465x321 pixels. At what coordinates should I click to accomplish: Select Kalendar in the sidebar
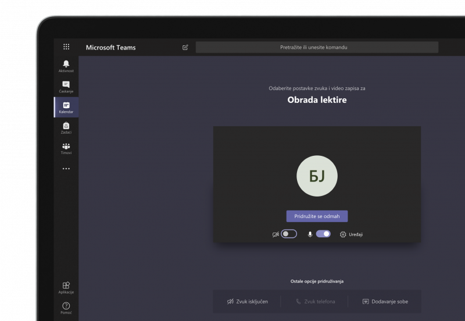(66, 108)
